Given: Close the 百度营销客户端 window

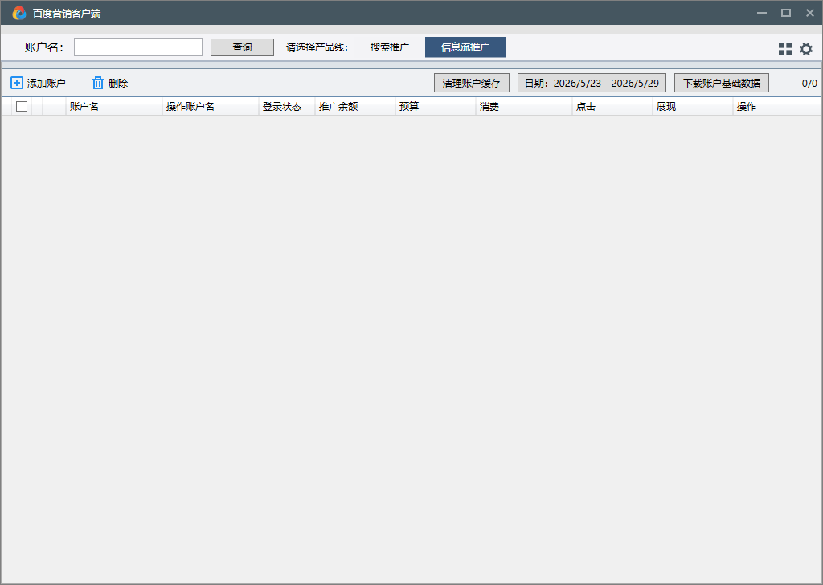Looking at the screenshot, I should [810, 13].
